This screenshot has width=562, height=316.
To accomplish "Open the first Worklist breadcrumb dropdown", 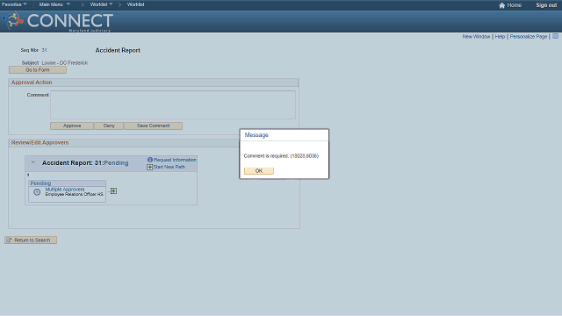I will point(101,4).
